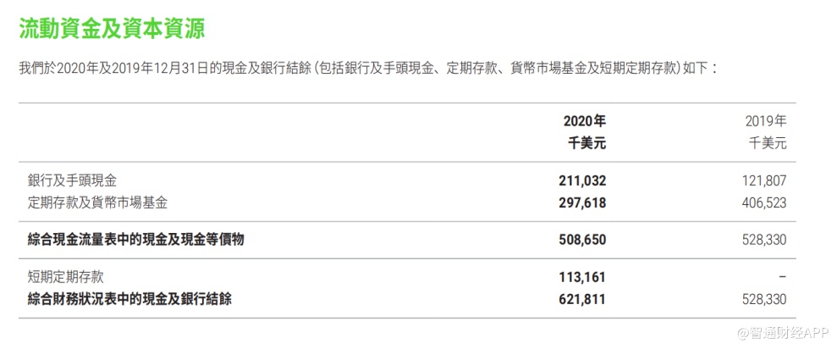Click the introductory paragraph above the table

(x=368, y=69)
